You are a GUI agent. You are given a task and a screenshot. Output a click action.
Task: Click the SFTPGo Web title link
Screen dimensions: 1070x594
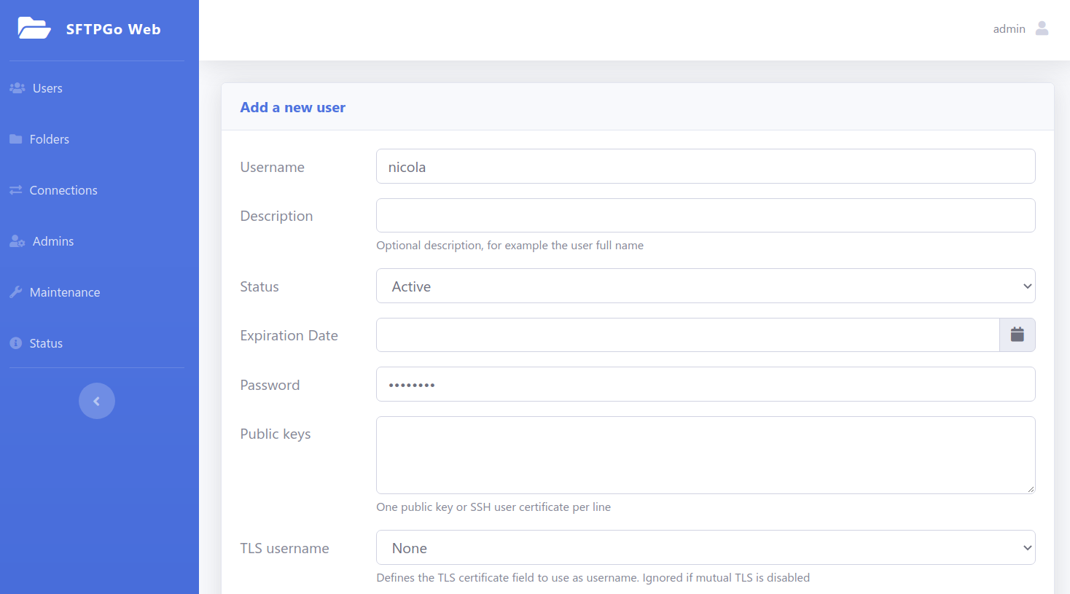point(113,29)
